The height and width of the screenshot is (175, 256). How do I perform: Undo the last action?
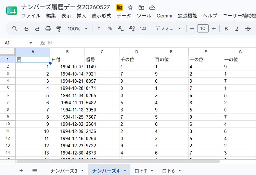point(26,29)
